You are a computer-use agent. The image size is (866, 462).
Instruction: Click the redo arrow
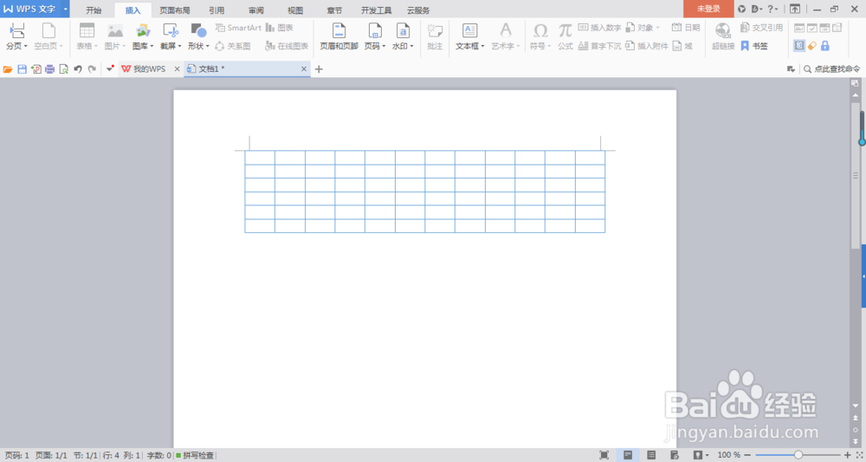tap(92, 69)
